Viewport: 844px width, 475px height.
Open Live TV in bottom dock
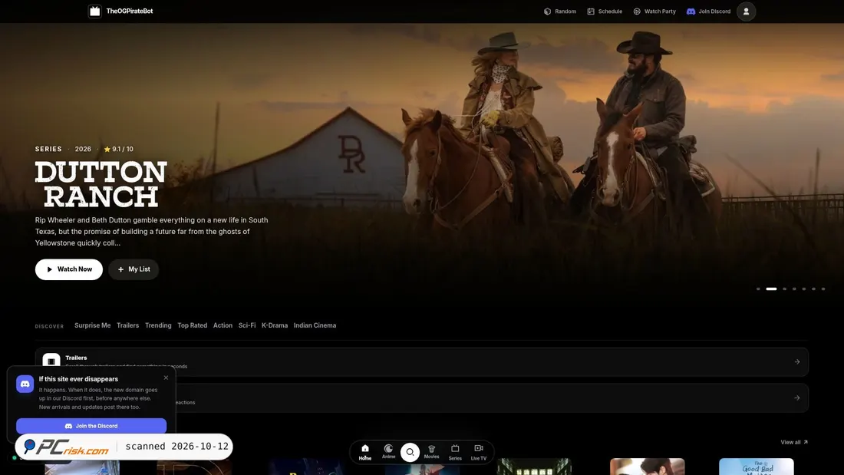(479, 452)
